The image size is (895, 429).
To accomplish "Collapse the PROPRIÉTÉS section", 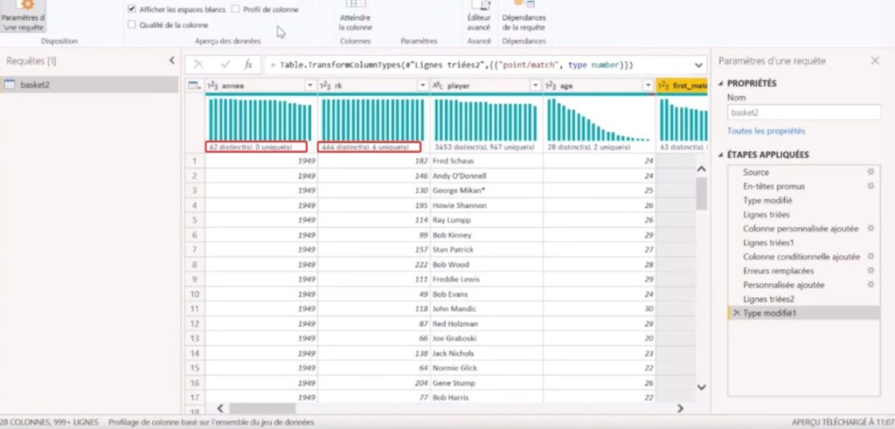I will (x=720, y=83).
